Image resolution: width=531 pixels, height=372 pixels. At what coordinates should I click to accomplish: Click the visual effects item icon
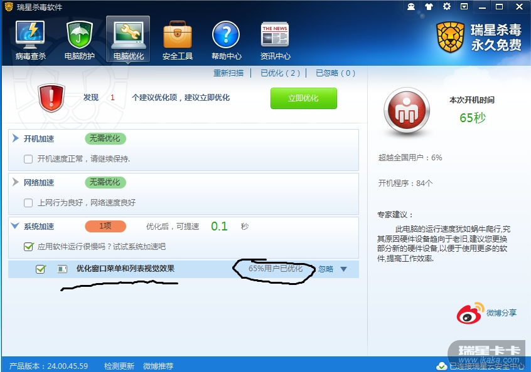click(x=62, y=269)
